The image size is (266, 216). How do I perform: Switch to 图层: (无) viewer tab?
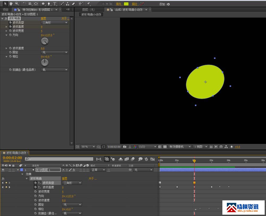click(x=88, y=10)
